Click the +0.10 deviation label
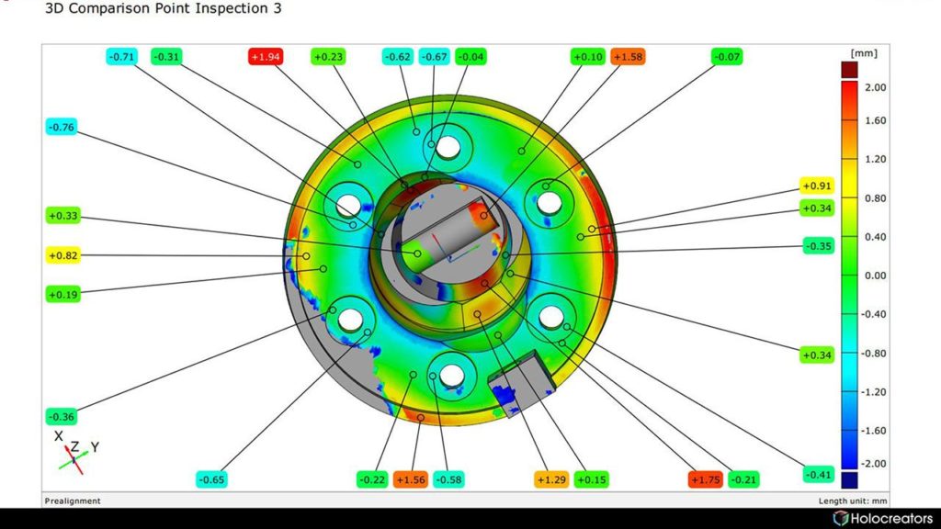The width and height of the screenshot is (941, 529). click(587, 57)
